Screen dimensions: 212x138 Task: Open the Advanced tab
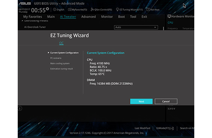[88, 17]
